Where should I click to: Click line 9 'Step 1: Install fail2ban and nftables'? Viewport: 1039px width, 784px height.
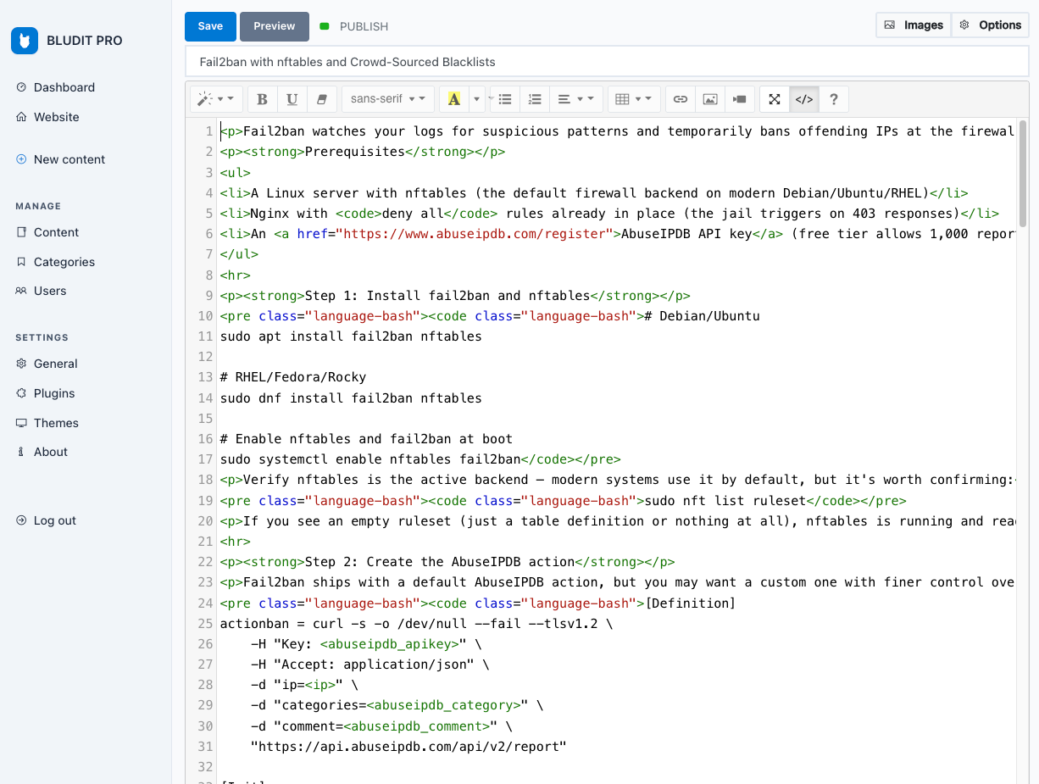(x=447, y=296)
